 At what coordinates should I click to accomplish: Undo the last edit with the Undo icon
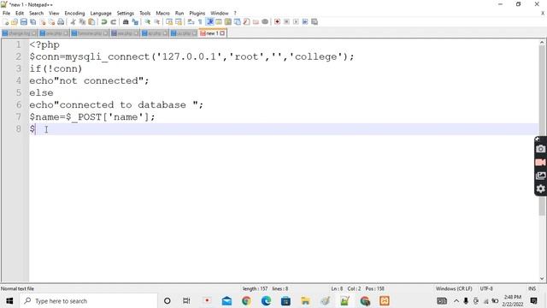(x=104, y=22)
